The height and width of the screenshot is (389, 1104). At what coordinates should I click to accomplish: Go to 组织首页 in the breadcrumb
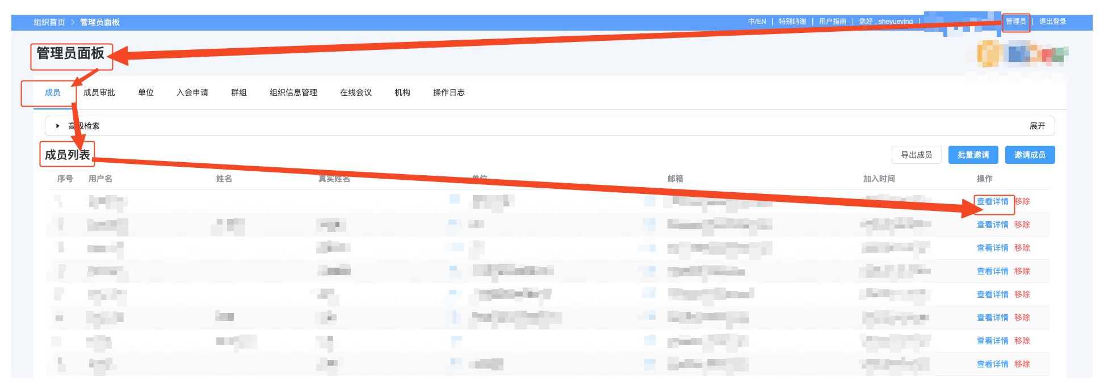[49, 22]
